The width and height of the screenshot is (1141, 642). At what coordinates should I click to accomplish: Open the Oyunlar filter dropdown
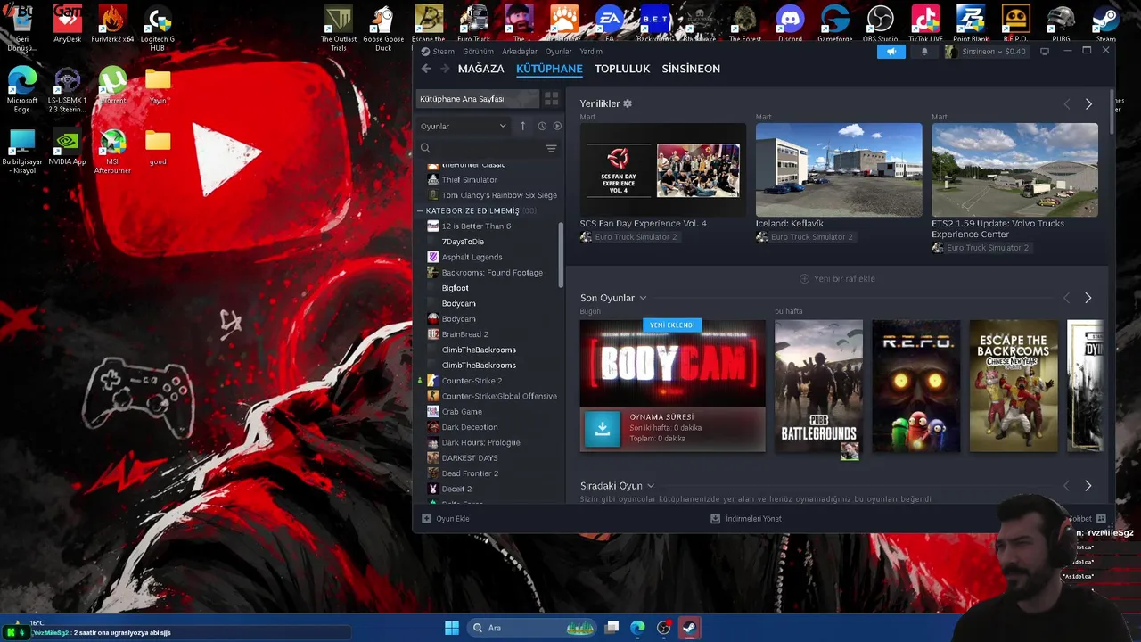464,126
